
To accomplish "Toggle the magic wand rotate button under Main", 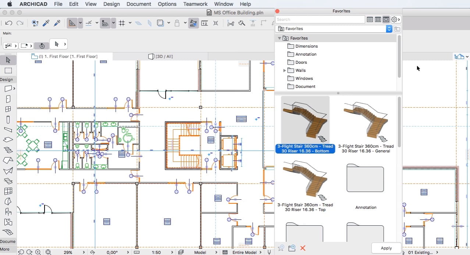I will 42,46.
